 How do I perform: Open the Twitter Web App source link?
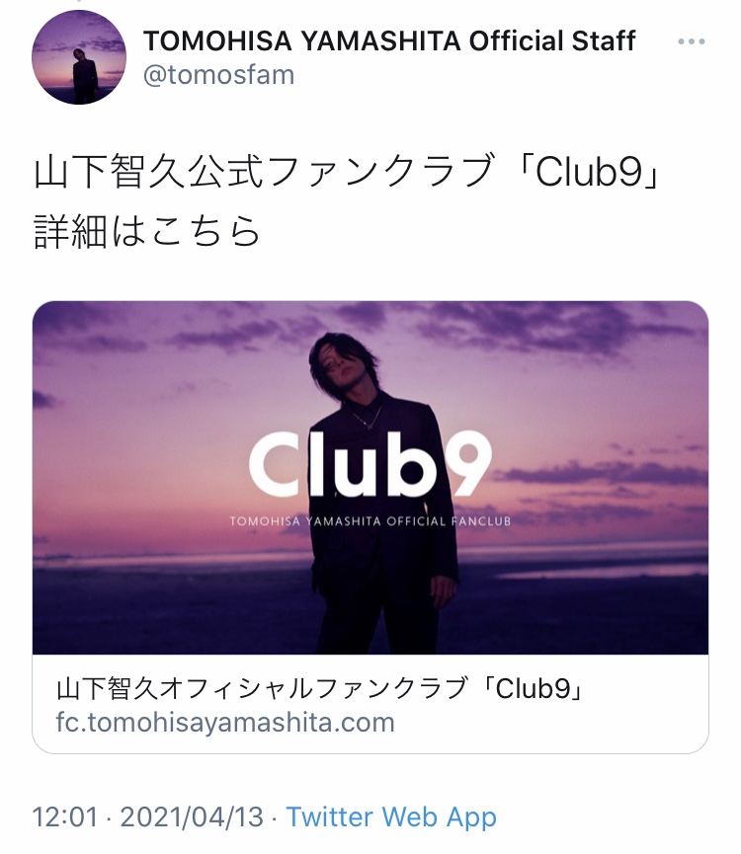[x=391, y=816]
